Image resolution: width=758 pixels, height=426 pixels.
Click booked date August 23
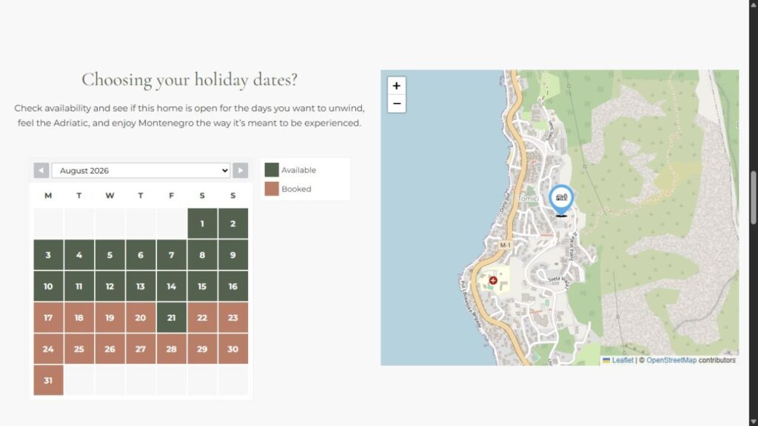click(233, 318)
